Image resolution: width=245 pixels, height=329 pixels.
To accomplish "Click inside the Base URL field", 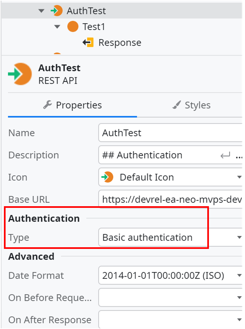I will point(164,199).
